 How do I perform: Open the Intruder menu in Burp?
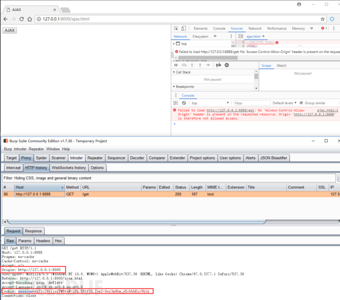(21, 149)
